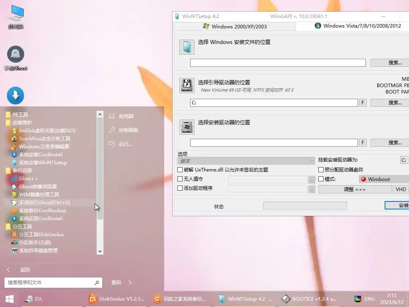
Task: Switch to 玩酷之家系统备份 taskbar item
Action: pyautogui.click(x=179, y=299)
